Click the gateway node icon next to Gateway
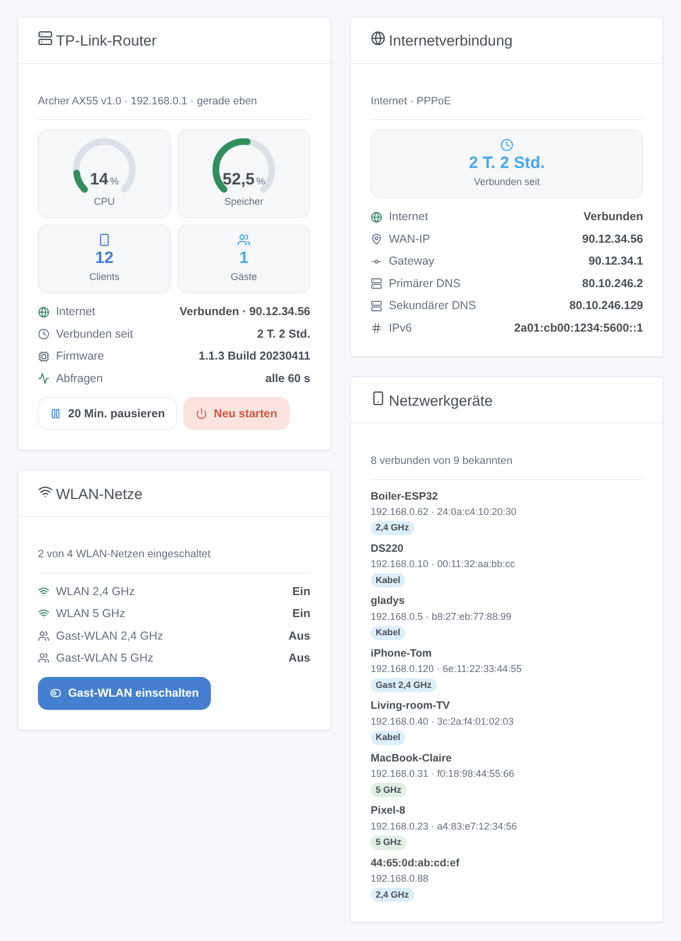The height and width of the screenshot is (941, 681). coord(377,261)
